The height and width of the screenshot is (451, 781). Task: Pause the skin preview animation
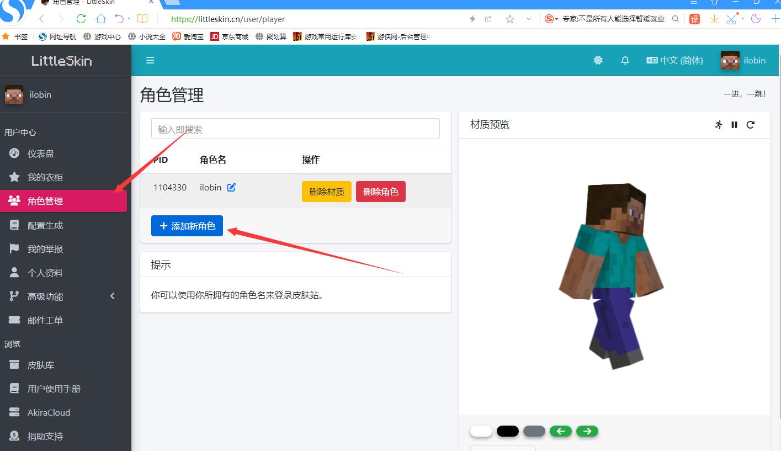[x=734, y=125]
